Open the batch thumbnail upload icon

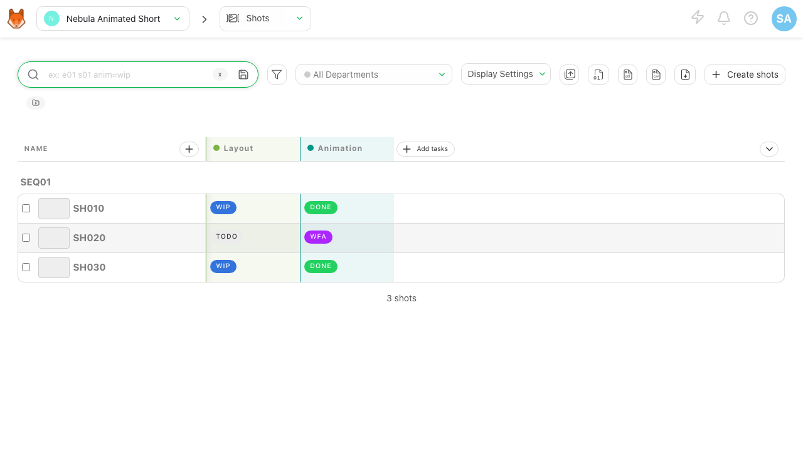tap(570, 75)
